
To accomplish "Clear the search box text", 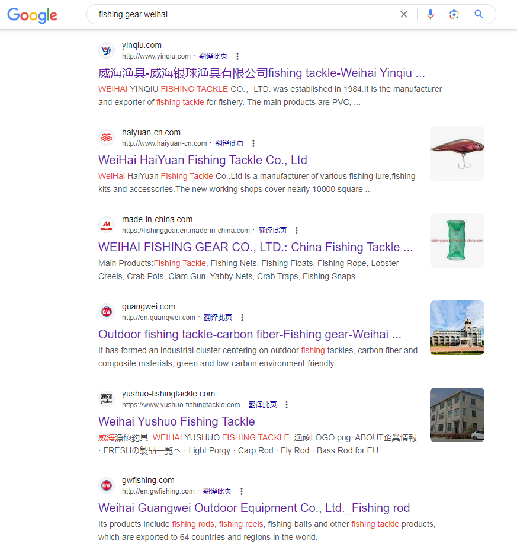I will click(404, 14).
